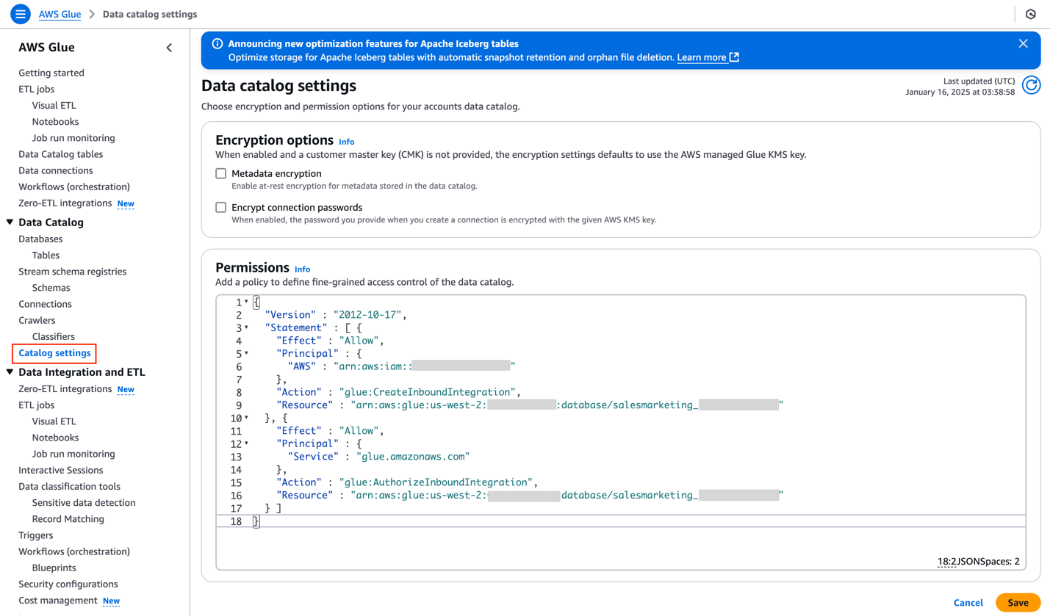The height and width of the screenshot is (616, 1050).
Task: Click the Data catalog settings page heading
Action: tap(278, 86)
